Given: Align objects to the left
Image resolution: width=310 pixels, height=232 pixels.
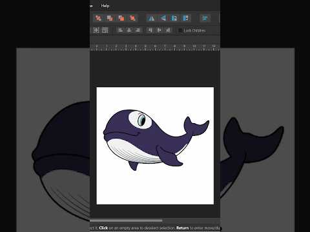Looking at the screenshot, I should [x=121, y=30].
